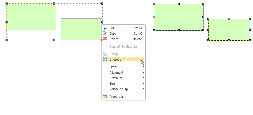Open the Size submenu arrow
253x115 pixels.
coord(143,83)
